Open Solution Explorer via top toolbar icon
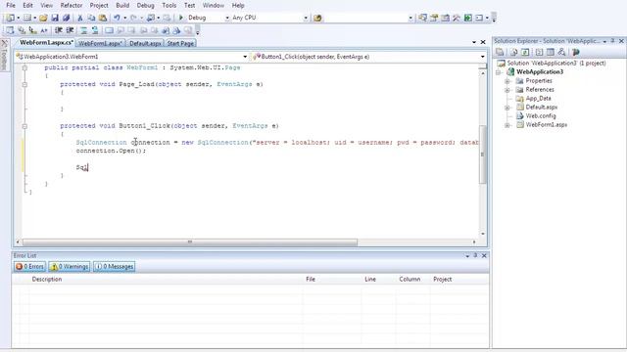 (422, 18)
